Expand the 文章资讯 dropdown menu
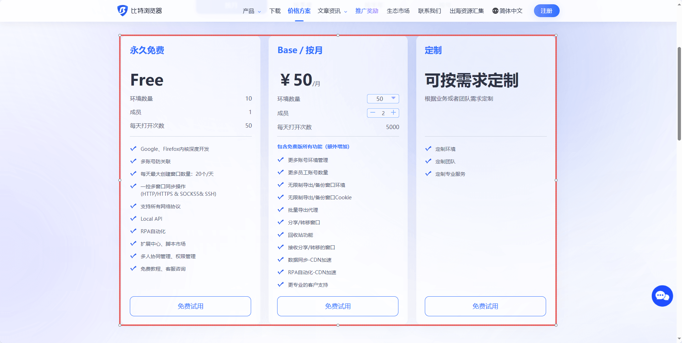The height and width of the screenshot is (343, 682). click(330, 11)
